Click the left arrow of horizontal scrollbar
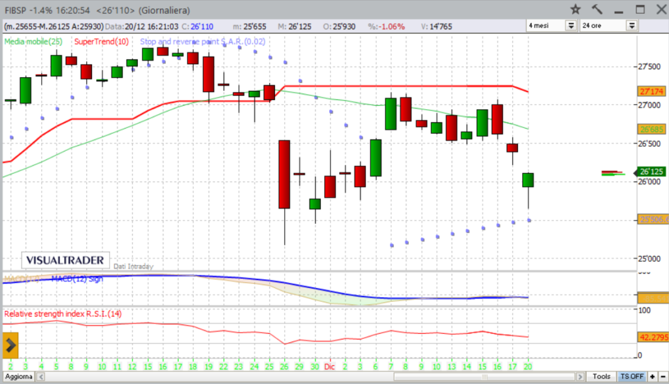The width and height of the screenshot is (669, 384). click(x=41, y=377)
